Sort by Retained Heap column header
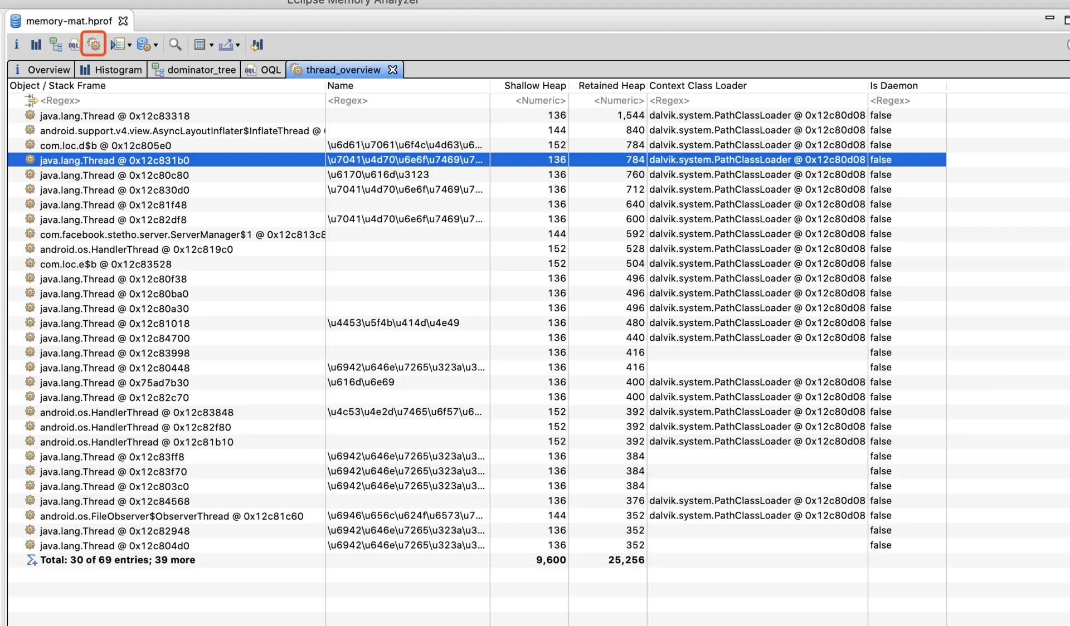1070x626 pixels. tap(611, 86)
